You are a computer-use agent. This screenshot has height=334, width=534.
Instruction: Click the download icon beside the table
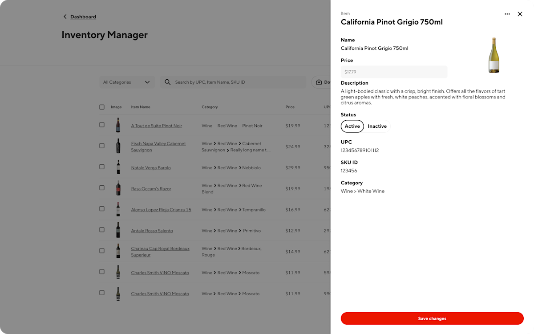(320, 82)
